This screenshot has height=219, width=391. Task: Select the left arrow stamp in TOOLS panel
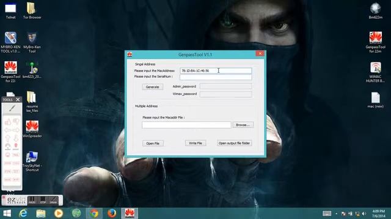tap(8, 130)
